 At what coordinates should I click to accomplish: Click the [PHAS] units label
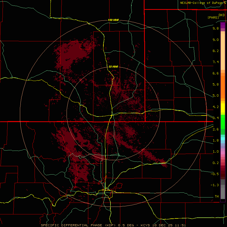(213, 17)
